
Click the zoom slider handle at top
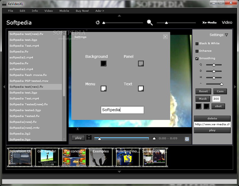[166, 23]
